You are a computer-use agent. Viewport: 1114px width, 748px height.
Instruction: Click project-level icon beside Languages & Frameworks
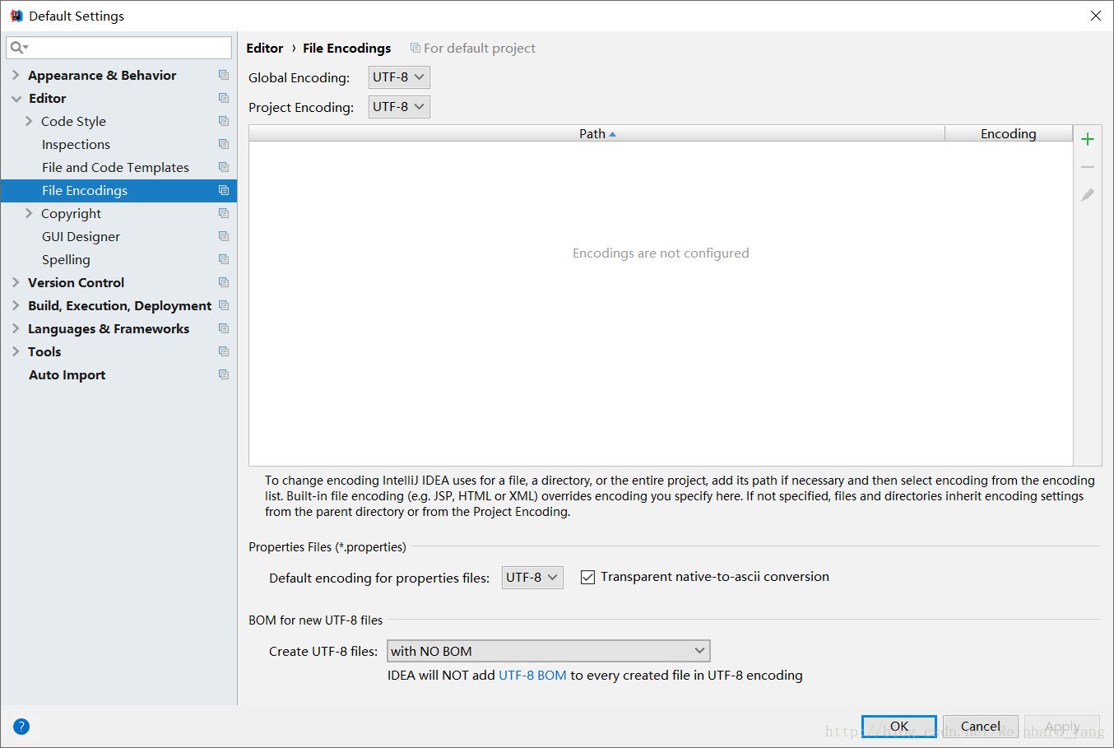224,328
